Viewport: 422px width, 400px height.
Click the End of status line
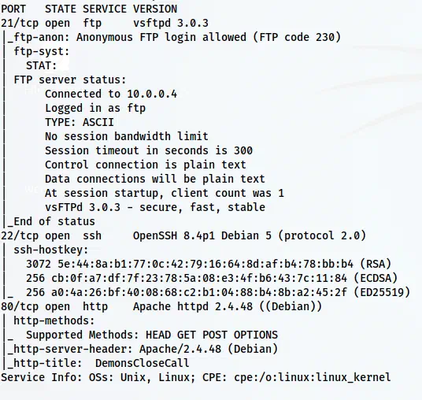pyautogui.click(x=51, y=221)
